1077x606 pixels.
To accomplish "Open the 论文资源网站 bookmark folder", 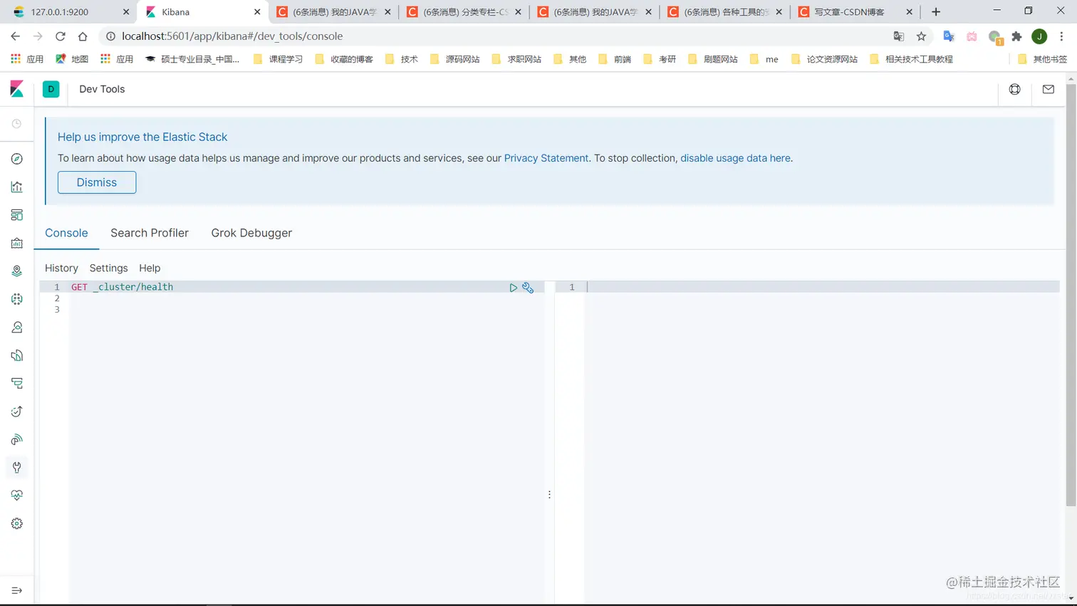I will tap(824, 59).
